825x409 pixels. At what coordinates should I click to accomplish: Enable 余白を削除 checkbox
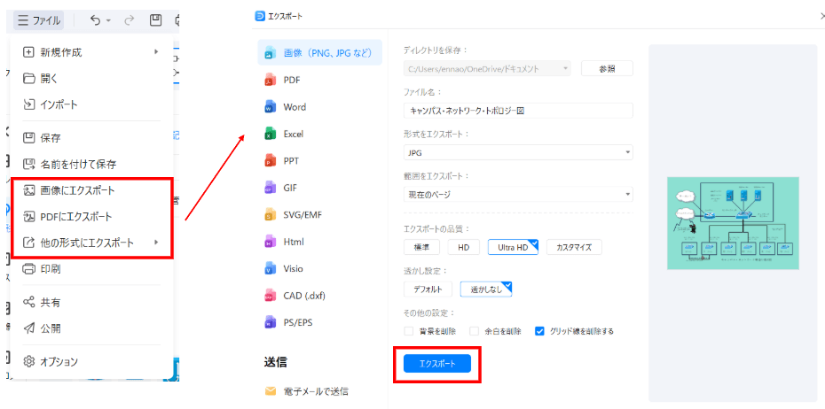(474, 331)
